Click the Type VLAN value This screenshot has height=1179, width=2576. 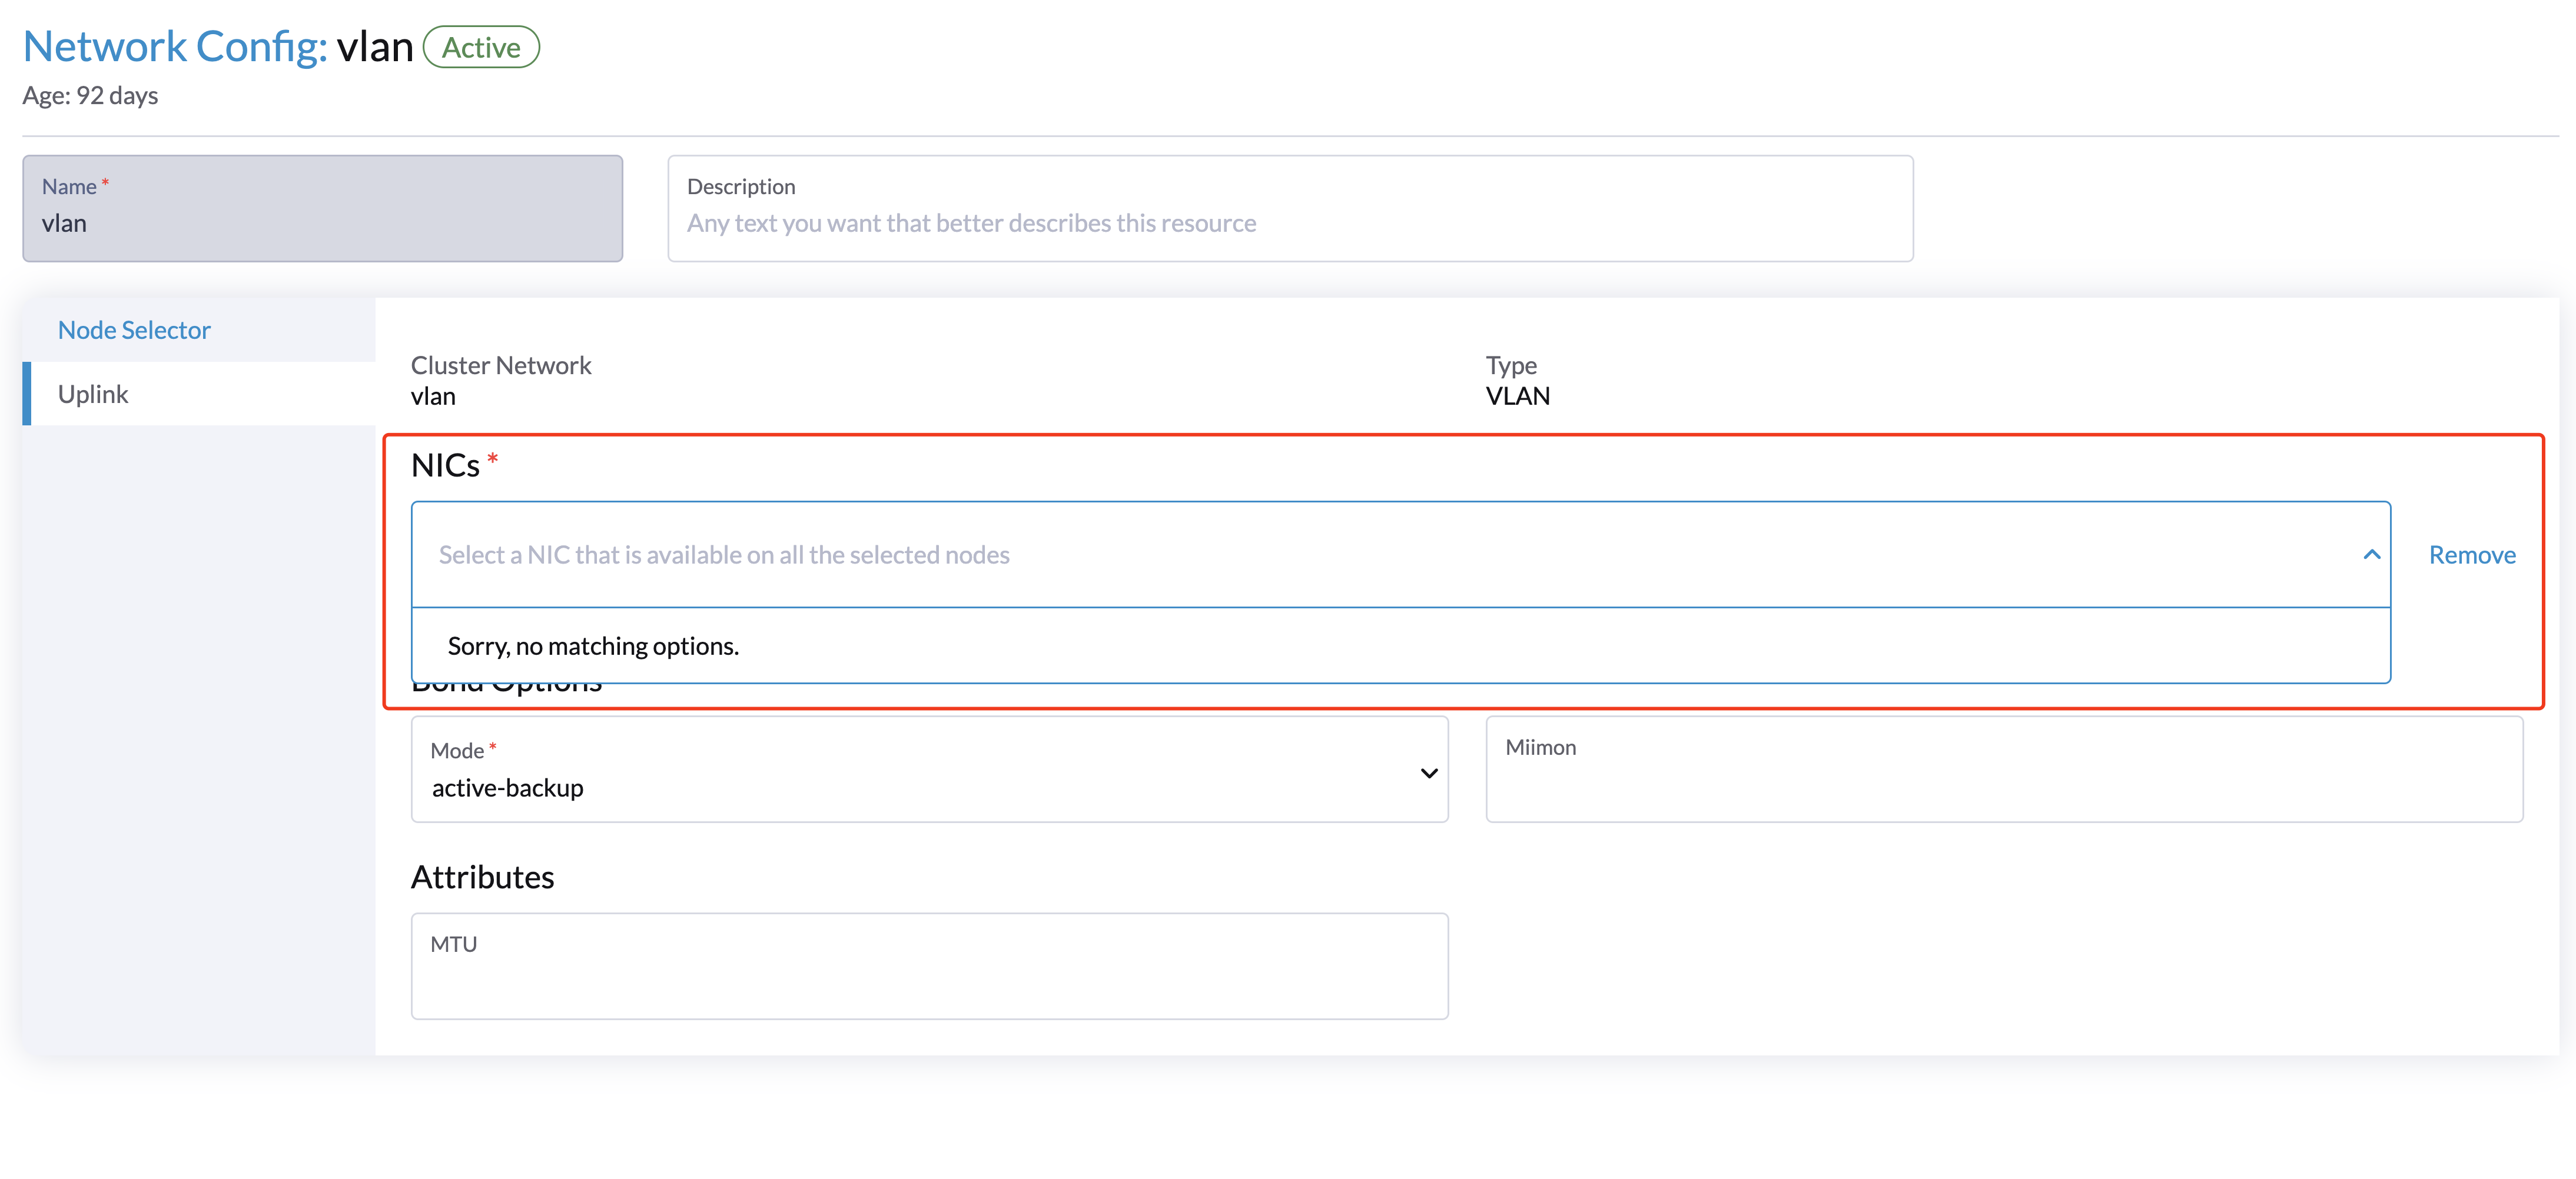coord(1517,397)
